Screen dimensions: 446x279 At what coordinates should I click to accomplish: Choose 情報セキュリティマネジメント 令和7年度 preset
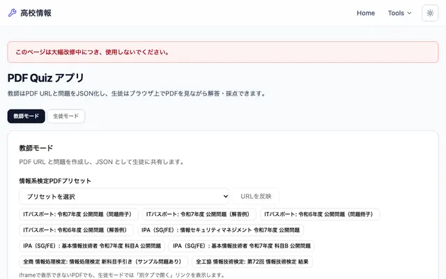pos(220,230)
